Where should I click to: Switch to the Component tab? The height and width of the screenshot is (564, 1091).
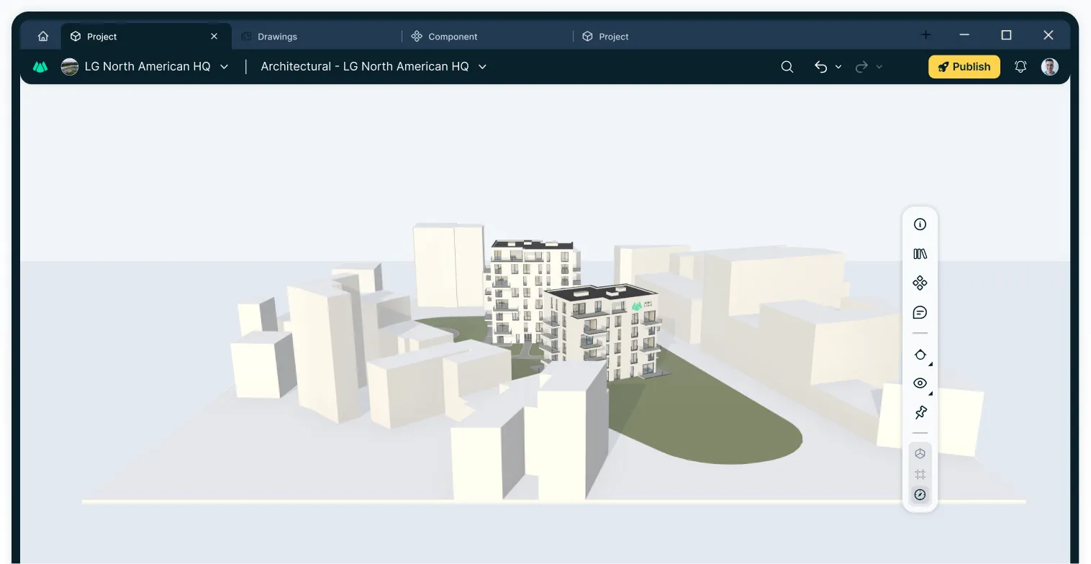488,36
